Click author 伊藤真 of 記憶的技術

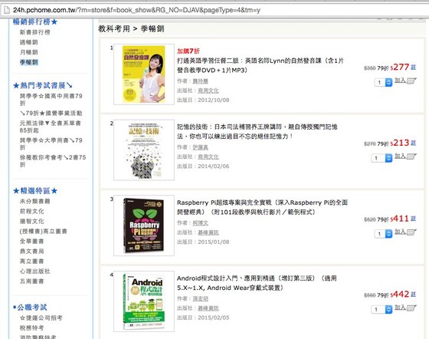(200, 147)
